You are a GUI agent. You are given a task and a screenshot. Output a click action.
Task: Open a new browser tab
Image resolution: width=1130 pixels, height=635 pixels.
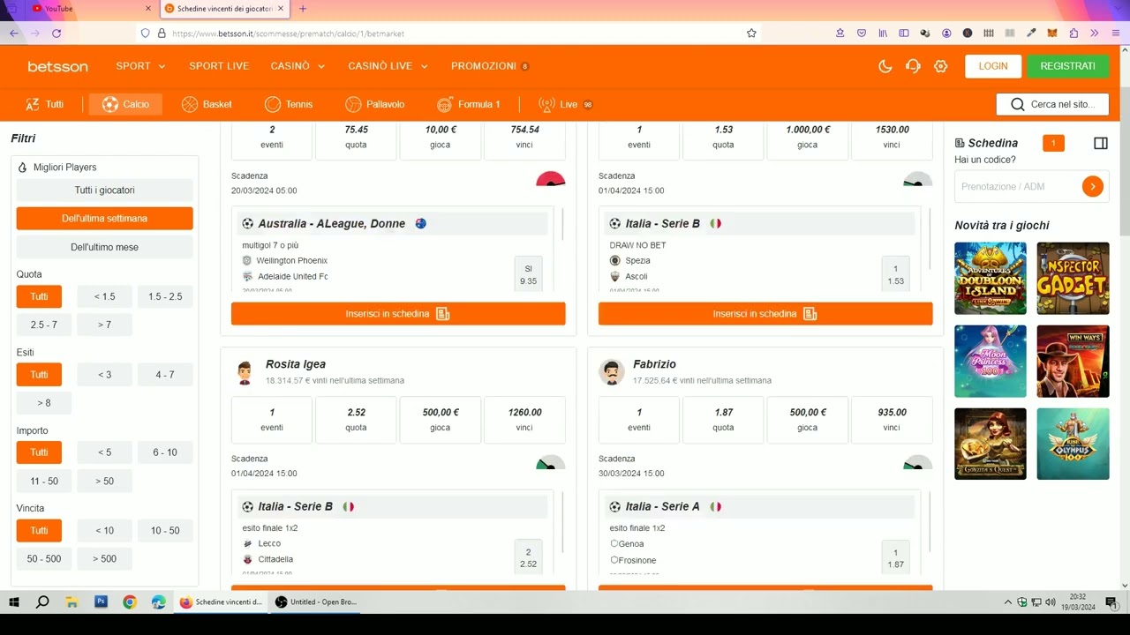click(303, 9)
